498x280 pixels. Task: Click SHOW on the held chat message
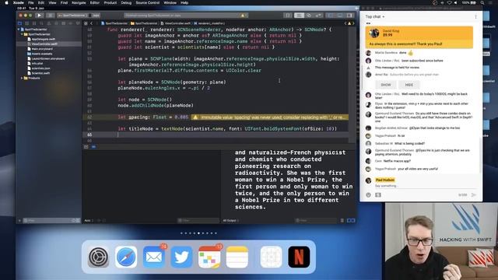[x=386, y=85]
